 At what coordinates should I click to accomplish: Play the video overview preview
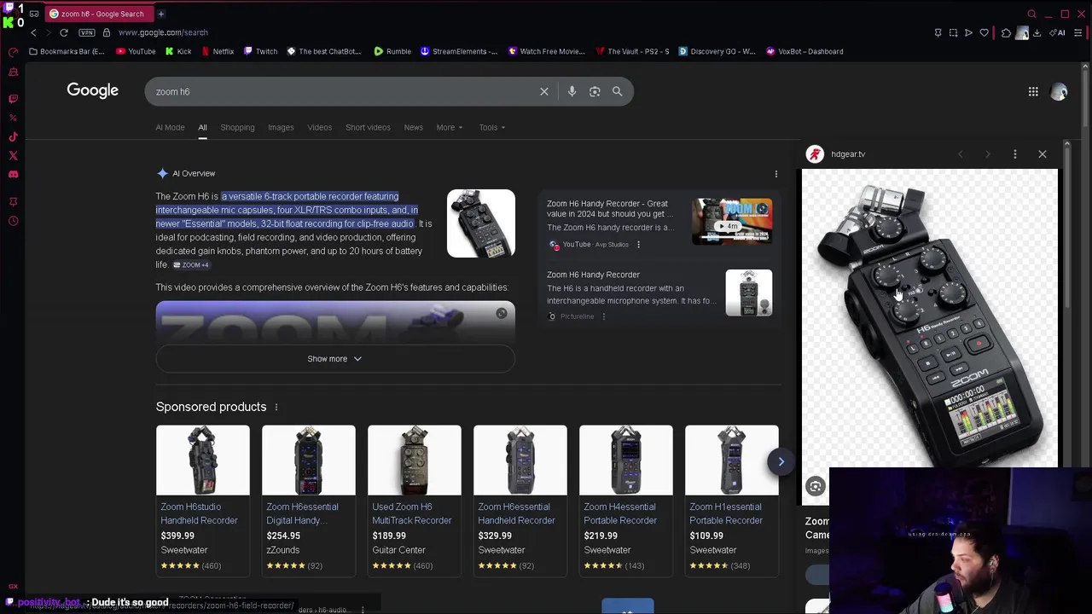click(335, 322)
